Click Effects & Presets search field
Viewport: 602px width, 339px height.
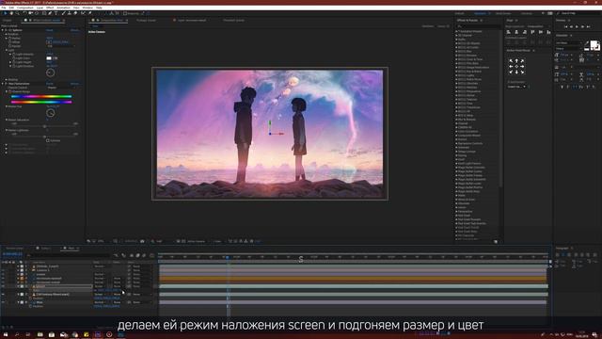click(x=478, y=26)
